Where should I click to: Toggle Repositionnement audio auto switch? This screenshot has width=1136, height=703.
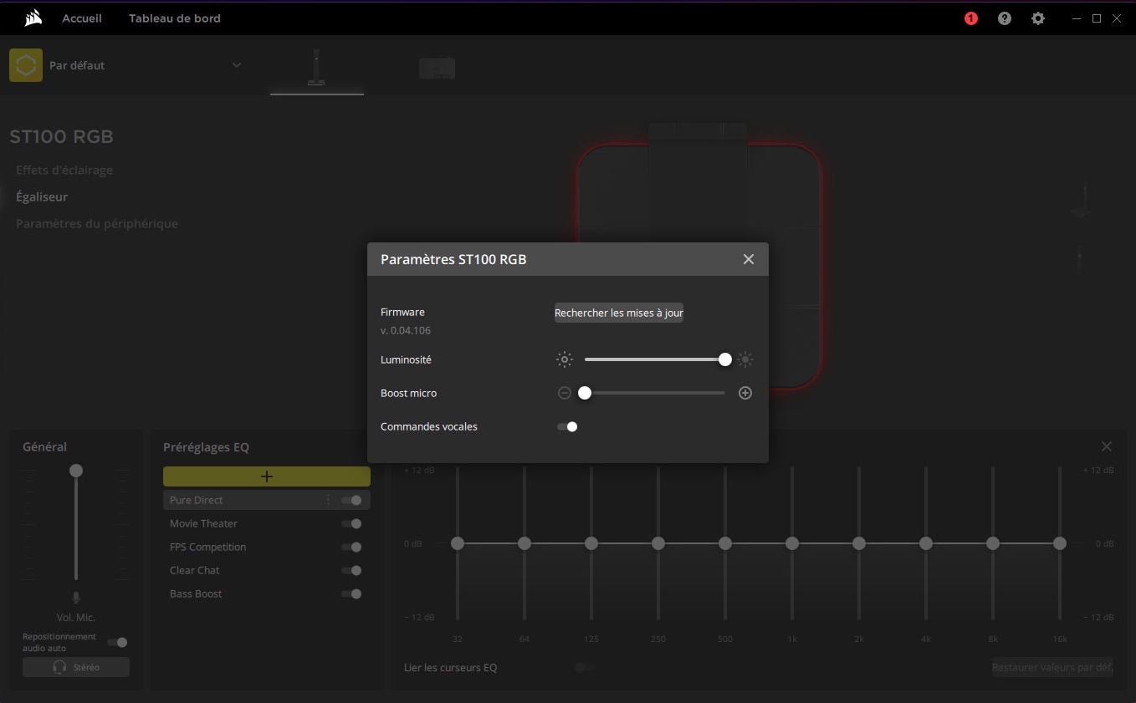pyautogui.click(x=118, y=642)
